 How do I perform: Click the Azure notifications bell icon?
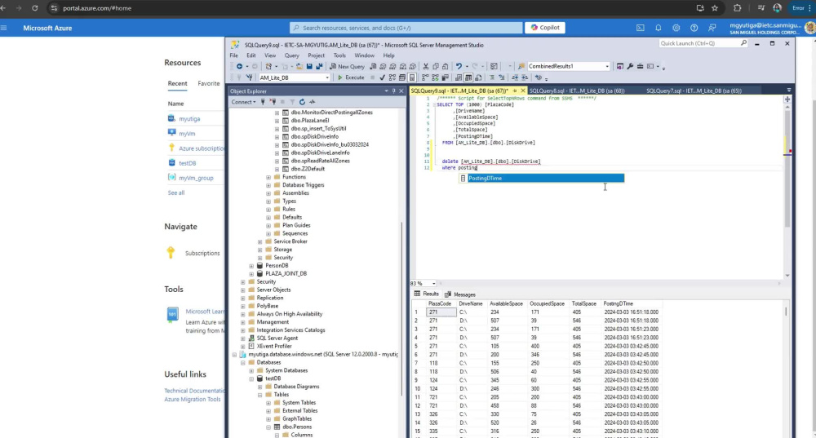pos(658,28)
